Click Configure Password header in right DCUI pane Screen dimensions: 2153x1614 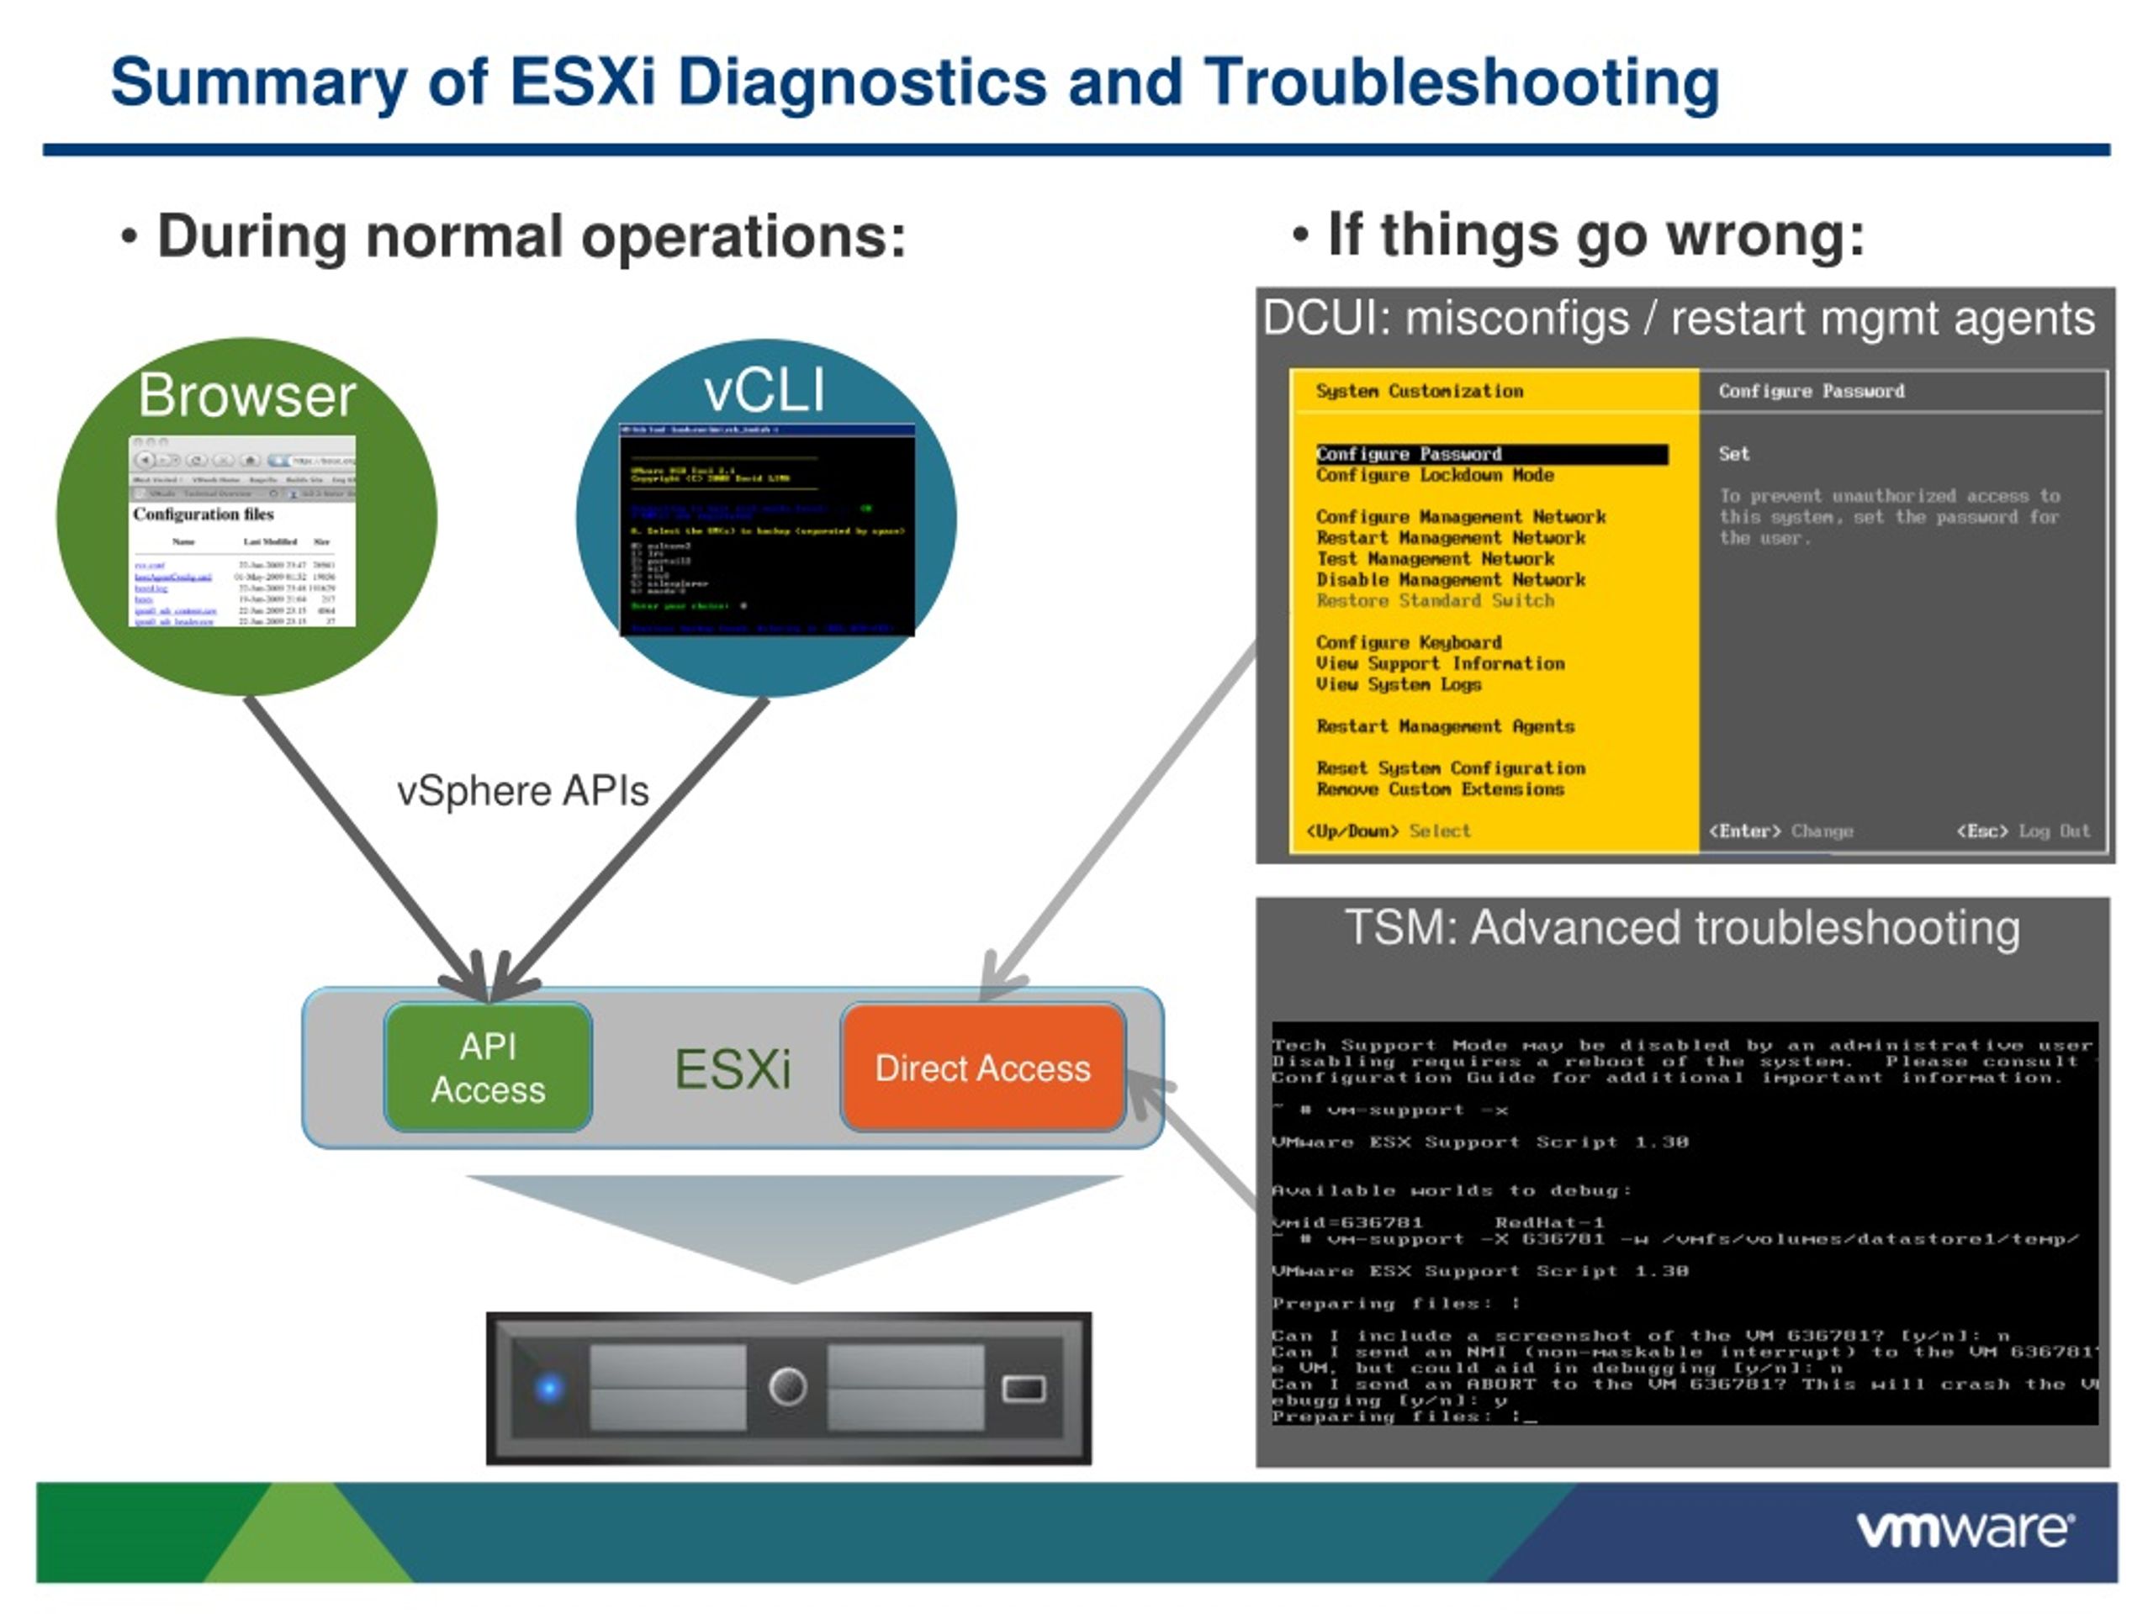pos(1812,391)
